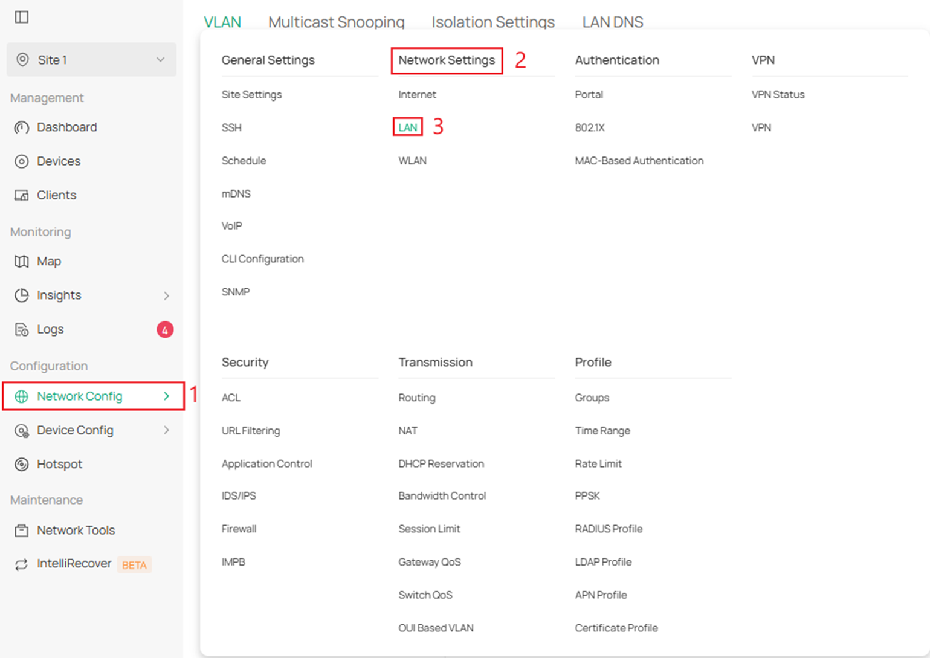This screenshot has height=658, width=930.
Task: Click the Network Tools icon
Action: click(x=22, y=530)
